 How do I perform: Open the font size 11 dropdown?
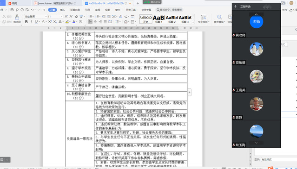pyautogui.click(x=55, y=17)
